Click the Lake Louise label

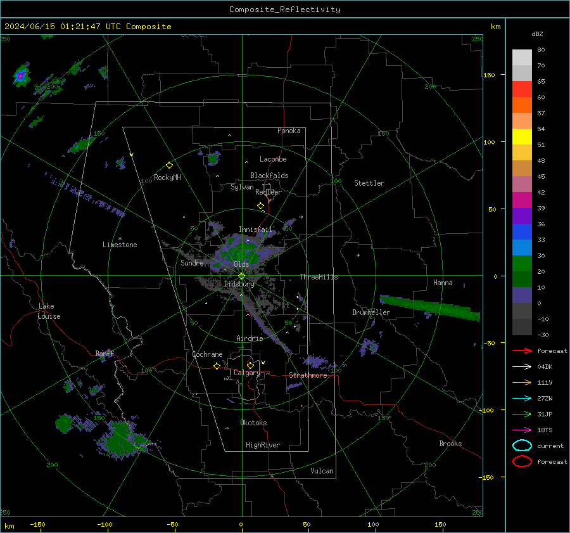click(x=49, y=311)
